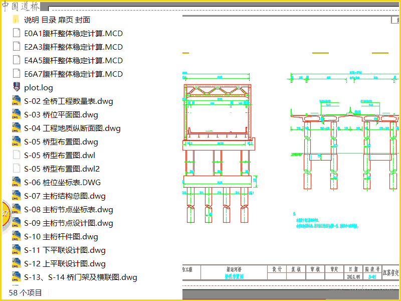Select the plot.log file name
401x301 pixels.
(x=39, y=88)
